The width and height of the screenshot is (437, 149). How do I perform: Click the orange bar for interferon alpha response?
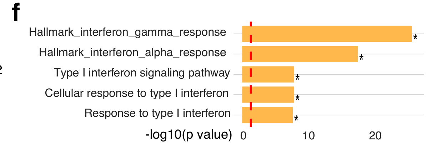(x=300, y=54)
